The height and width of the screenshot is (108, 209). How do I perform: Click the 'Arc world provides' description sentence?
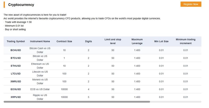coord(82,19)
